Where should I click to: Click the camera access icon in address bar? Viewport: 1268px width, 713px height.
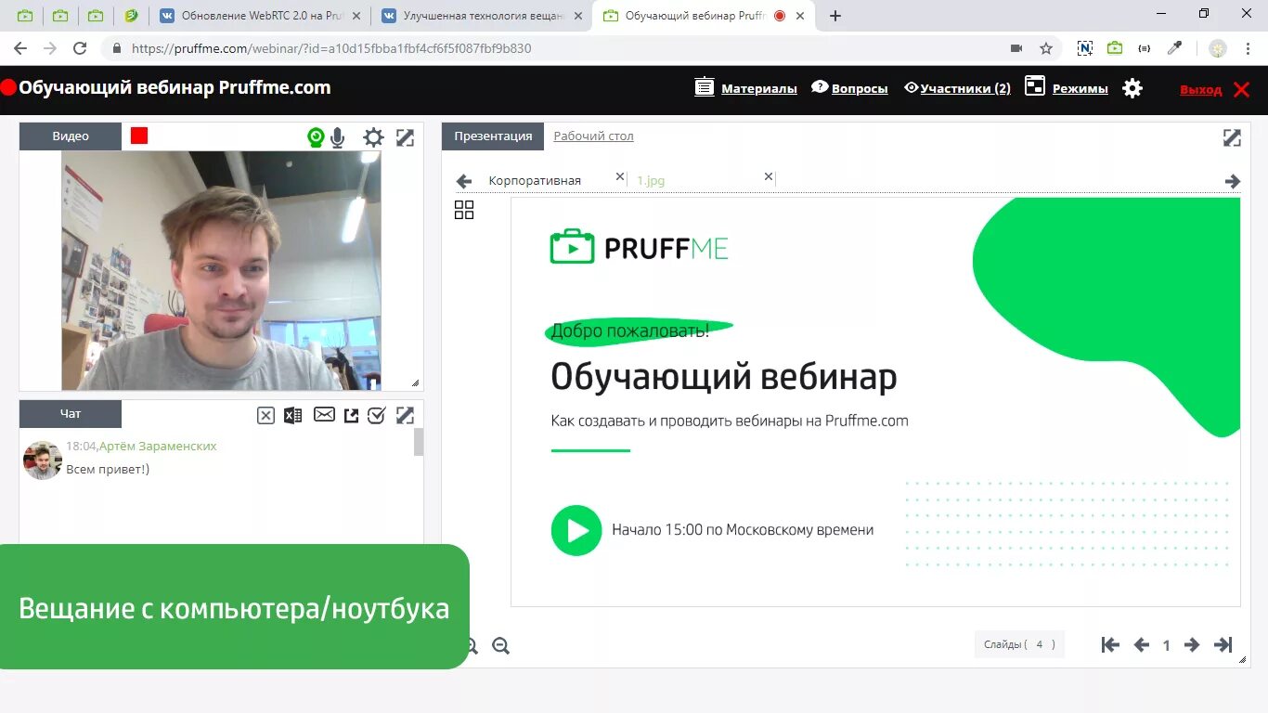[1016, 48]
